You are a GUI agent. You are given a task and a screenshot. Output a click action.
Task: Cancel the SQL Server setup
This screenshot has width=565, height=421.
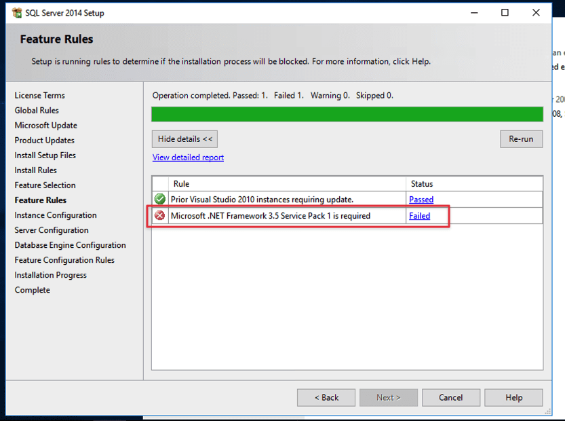point(450,397)
